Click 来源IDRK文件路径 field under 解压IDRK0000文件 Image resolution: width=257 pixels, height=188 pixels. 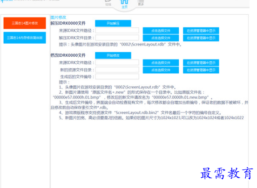(117, 31)
